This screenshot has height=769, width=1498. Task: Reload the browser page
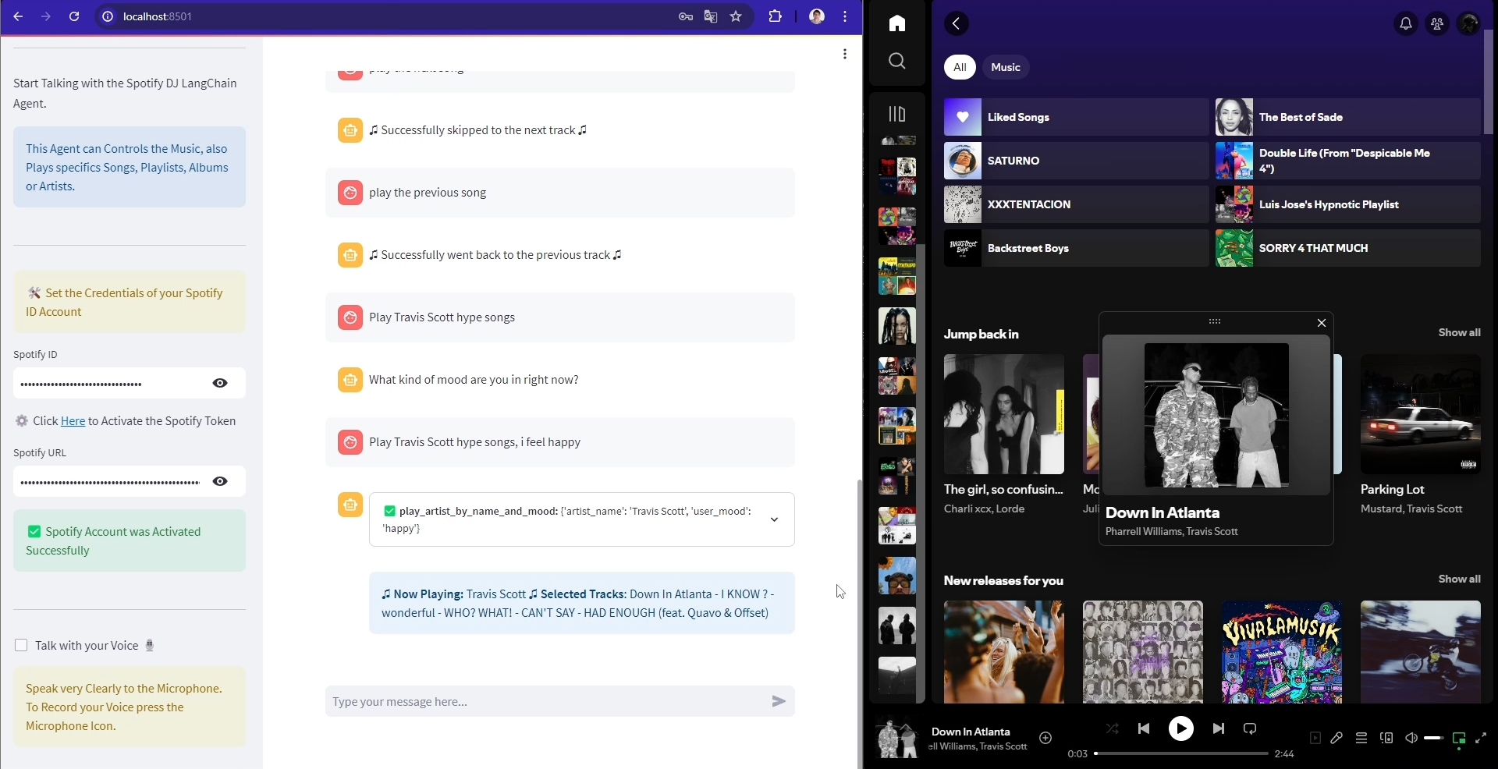point(74,16)
